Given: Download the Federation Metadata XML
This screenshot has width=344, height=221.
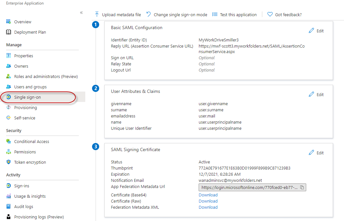Looking at the screenshot, I should click(x=208, y=207).
